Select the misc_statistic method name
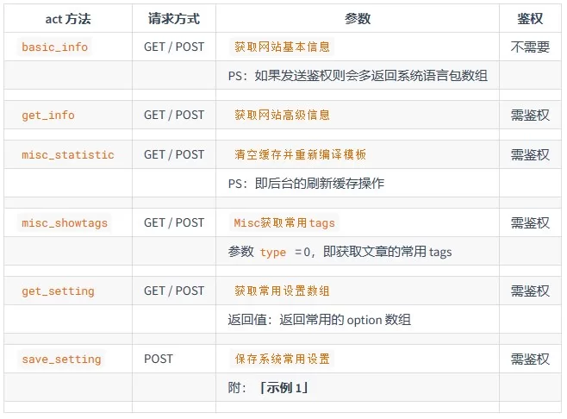Viewport: 567px width, 419px height. pyautogui.click(x=68, y=155)
